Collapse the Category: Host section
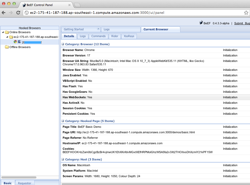Viewport: 250px width, 185px height. (x=63, y=159)
